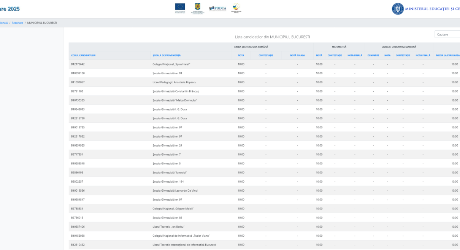This screenshot has height=250, width=460.
Task: Select candidate code B10984547
Action: 78,200
